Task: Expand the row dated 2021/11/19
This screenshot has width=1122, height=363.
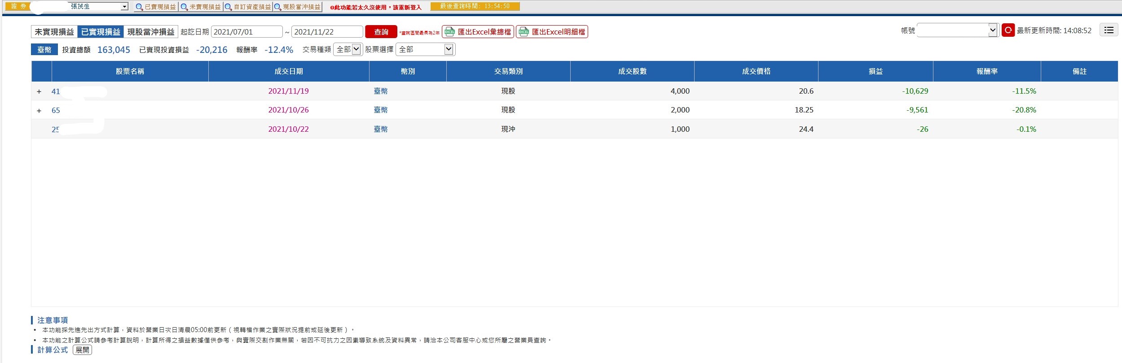Action: 39,91
